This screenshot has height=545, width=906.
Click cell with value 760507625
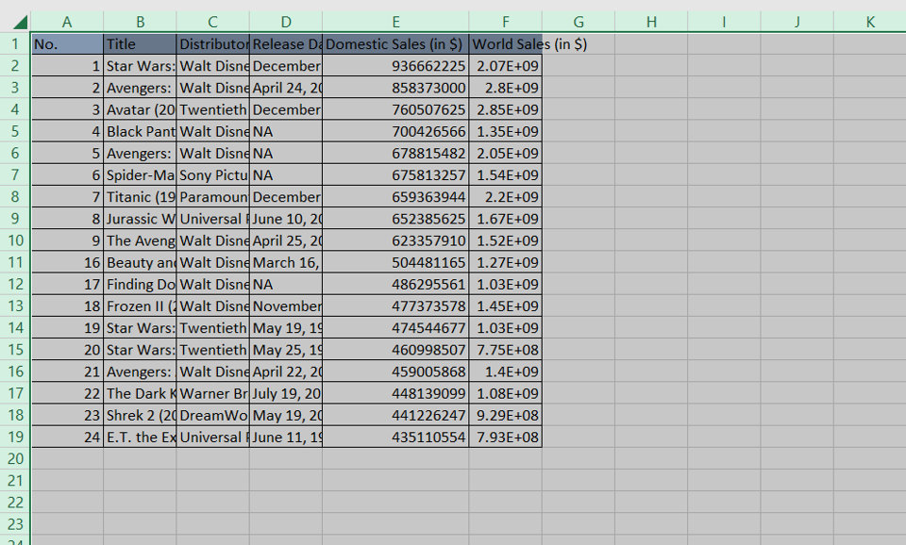395,109
